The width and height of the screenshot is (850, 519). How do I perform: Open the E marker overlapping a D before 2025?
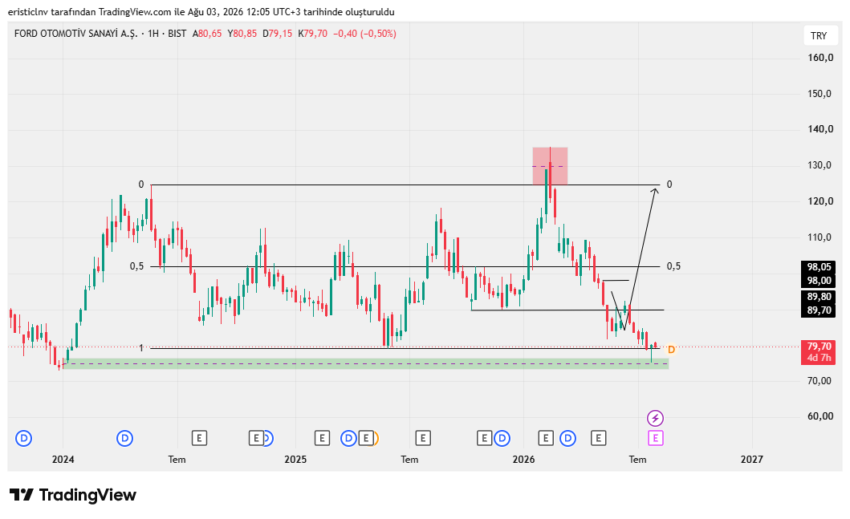(256, 438)
